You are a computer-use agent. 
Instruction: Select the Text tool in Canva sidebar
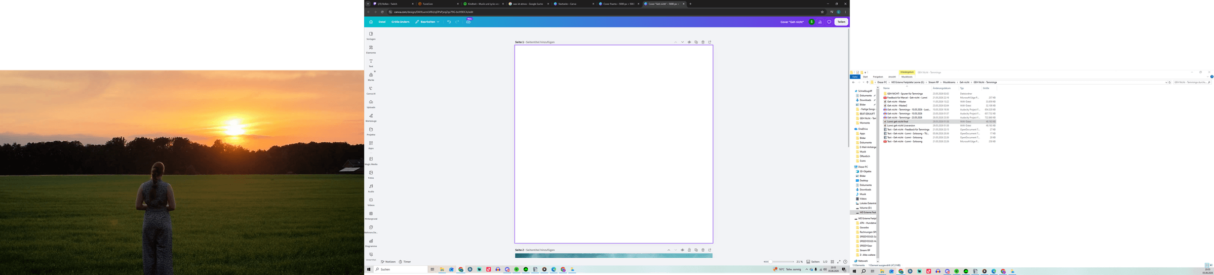click(x=371, y=63)
